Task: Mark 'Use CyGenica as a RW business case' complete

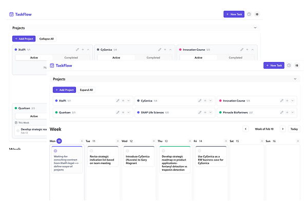Action: 199,151
